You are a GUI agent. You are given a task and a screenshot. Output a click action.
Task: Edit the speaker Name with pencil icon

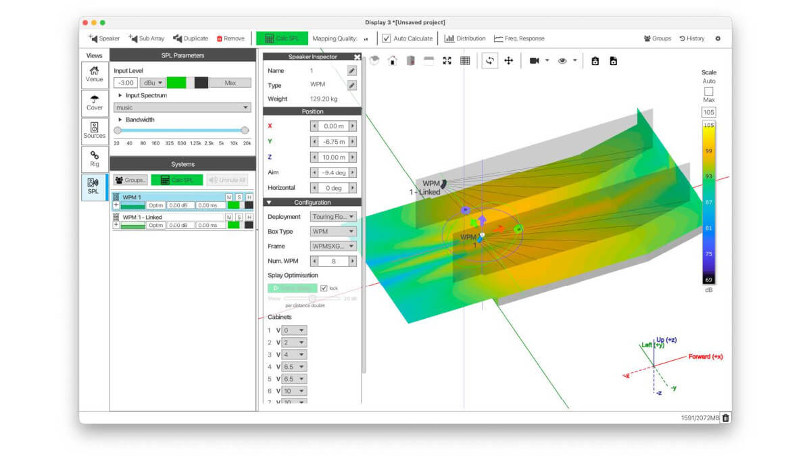pyautogui.click(x=352, y=70)
